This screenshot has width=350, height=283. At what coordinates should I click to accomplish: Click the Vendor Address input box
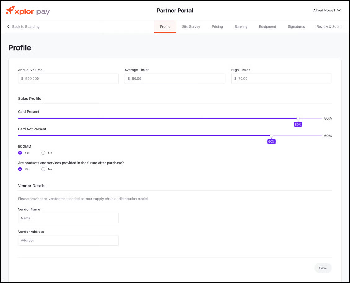[x=68, y=241]
